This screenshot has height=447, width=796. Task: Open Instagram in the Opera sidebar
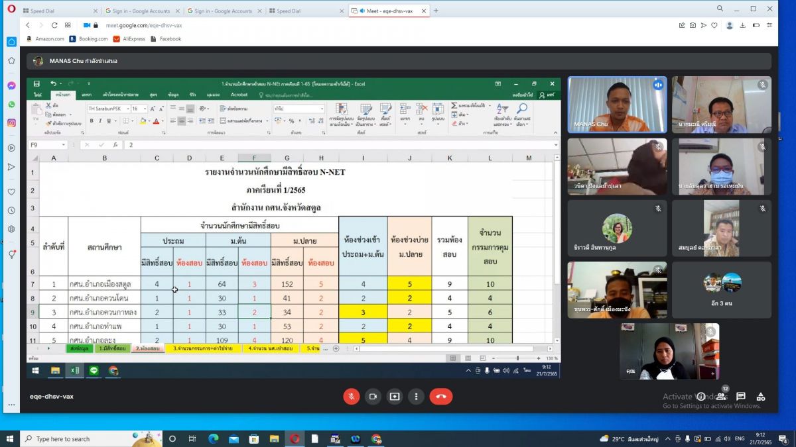click(x=11, y=123)
